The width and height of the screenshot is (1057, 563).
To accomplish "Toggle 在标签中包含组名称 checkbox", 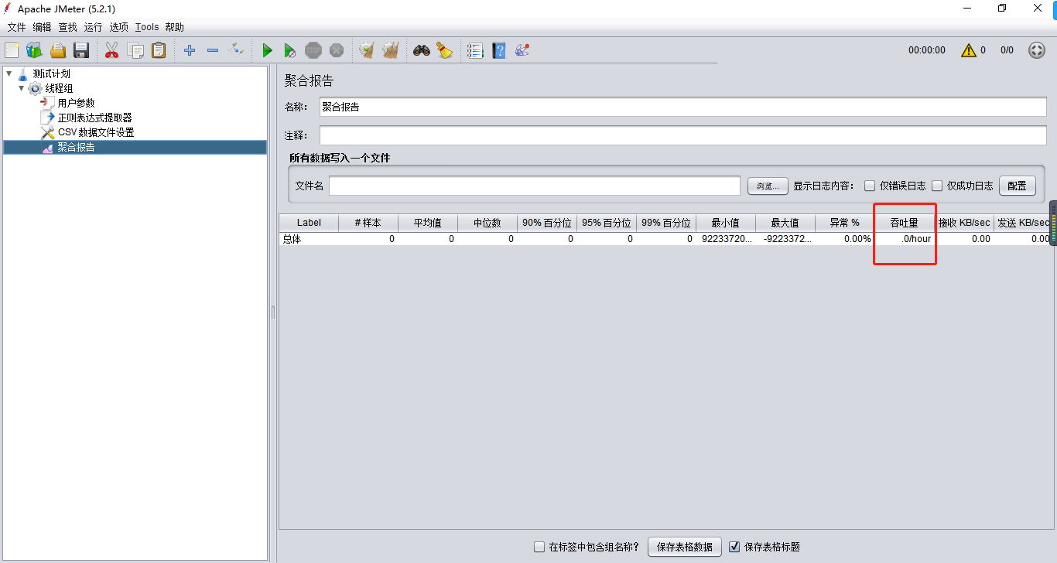I will point(539,547).
